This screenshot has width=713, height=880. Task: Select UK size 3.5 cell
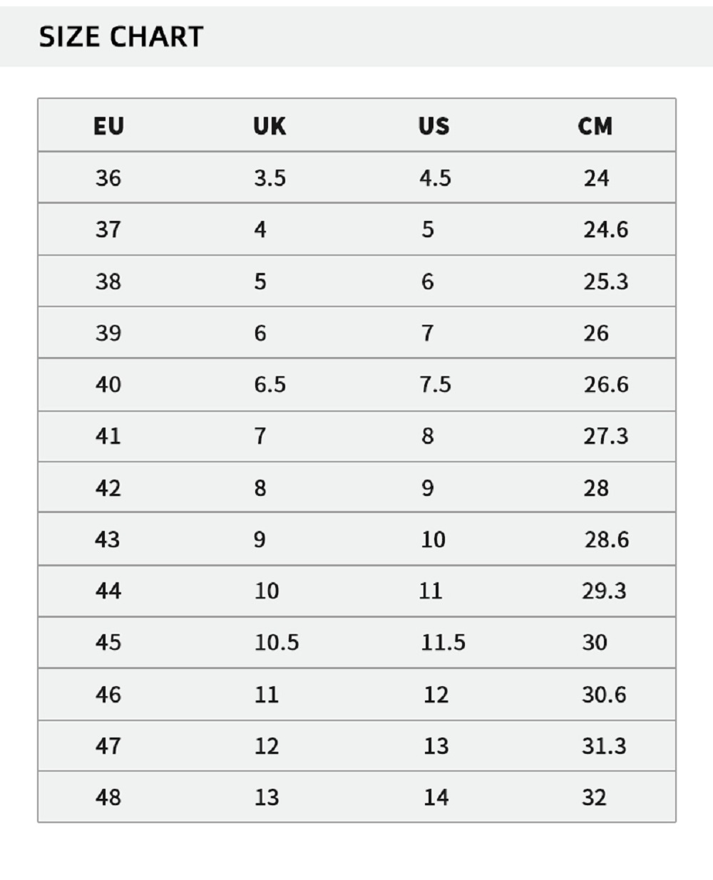click(270, 177)
